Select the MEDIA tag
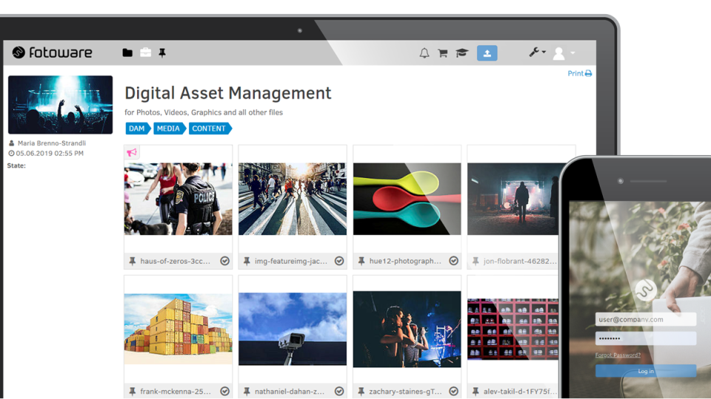Viewport: 711px width, 399px height. pyautogui.click(x=169, y=129)
